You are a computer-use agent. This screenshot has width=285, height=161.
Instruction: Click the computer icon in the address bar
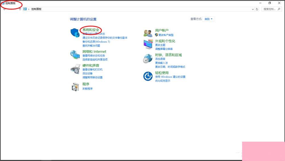[25, 9]
